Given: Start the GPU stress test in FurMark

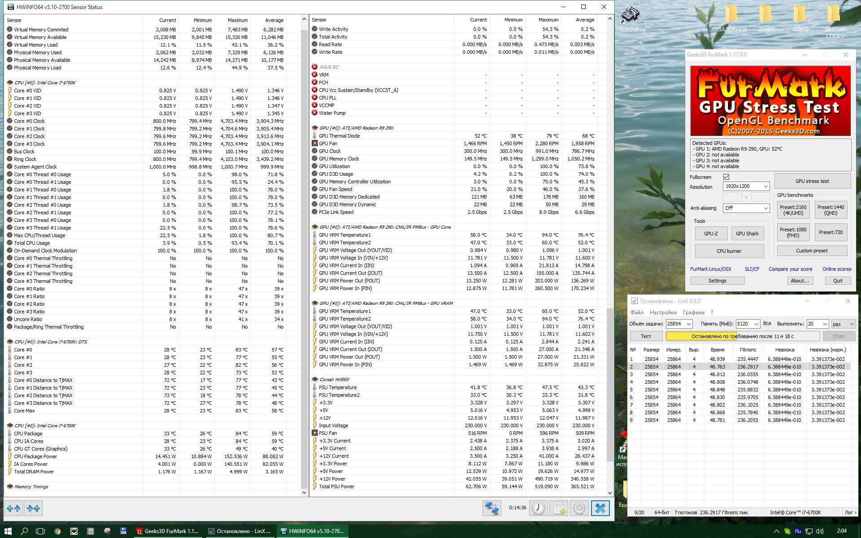Looking at the screenshot, I should coord(812,181).
